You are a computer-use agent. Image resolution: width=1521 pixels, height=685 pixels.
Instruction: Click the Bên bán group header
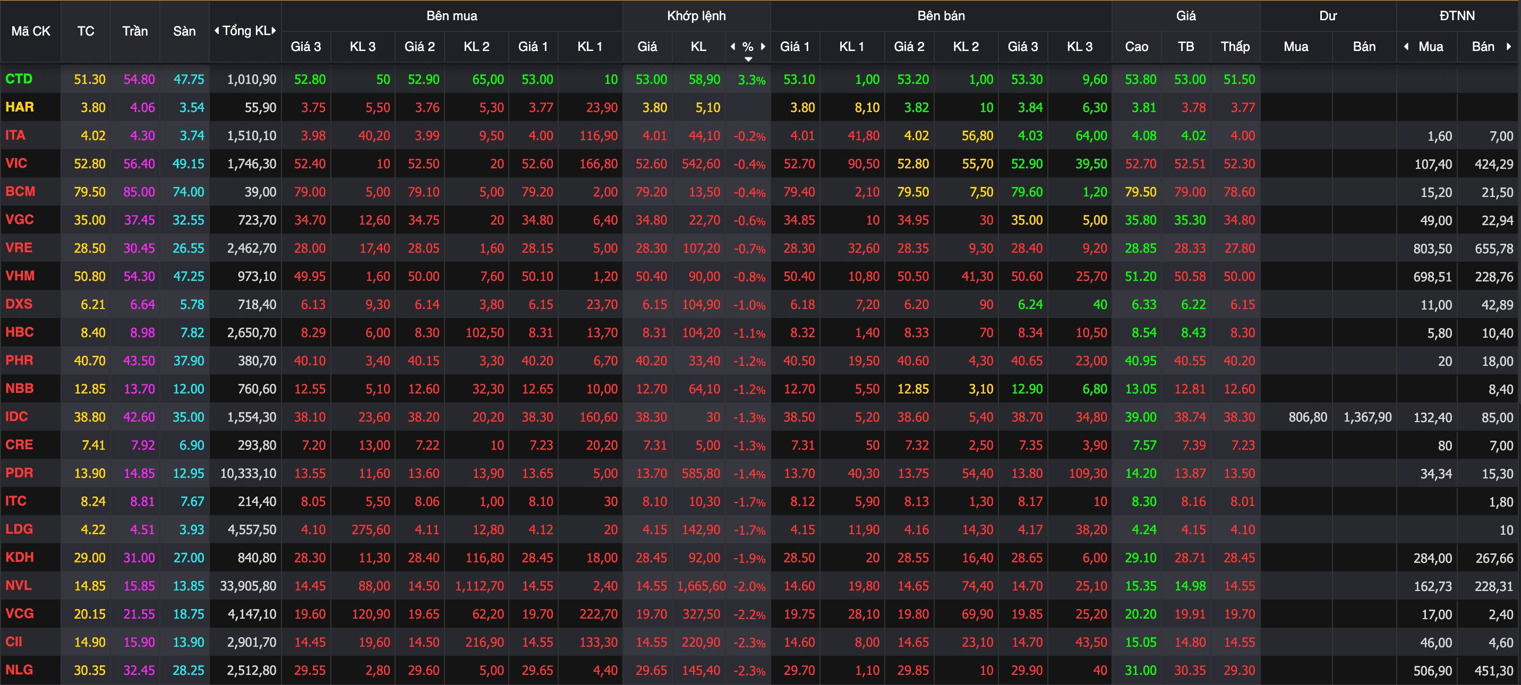941,16
